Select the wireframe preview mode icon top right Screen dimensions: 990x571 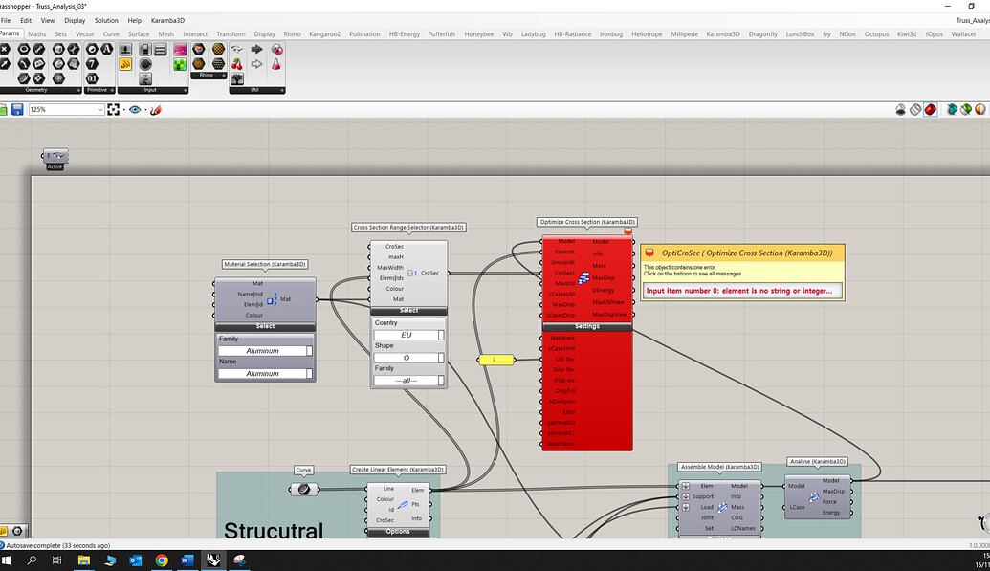915,109
